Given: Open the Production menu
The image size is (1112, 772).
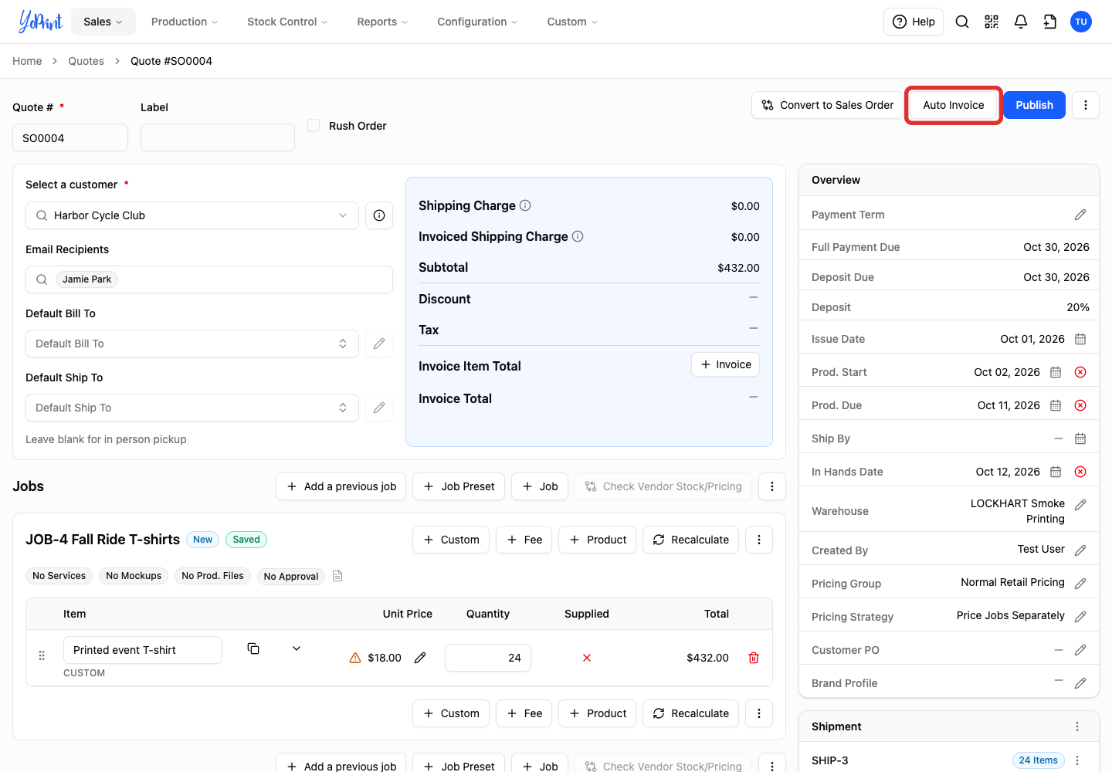Looking at the screenshot, I should (x=185, y=22).
